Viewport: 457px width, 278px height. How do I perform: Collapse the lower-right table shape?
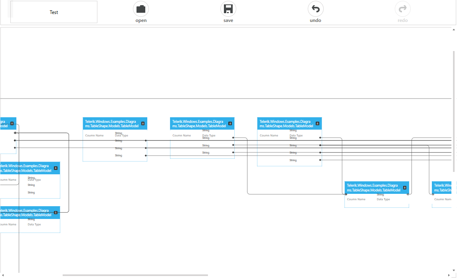405,188
